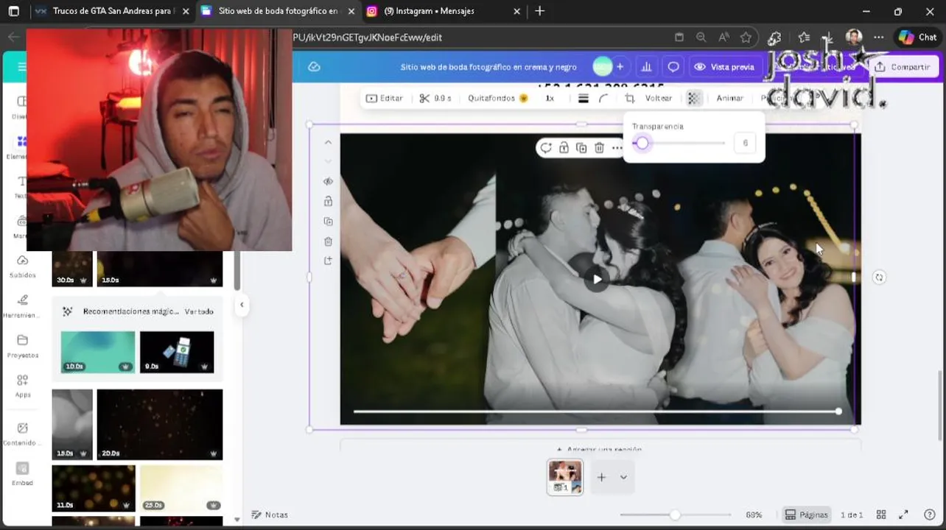
Task: Open the Embed app in sidebar
Action: (22, 473)
